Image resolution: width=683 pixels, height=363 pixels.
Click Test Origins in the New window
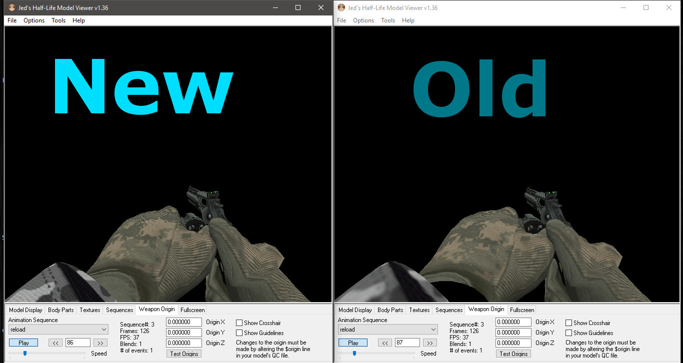point(184,354)
